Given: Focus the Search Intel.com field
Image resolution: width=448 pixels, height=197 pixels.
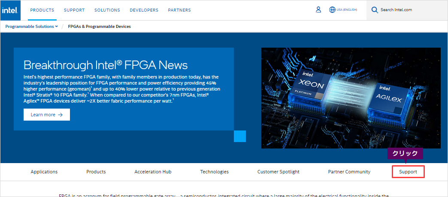Looking at the screenshot, I should pyautogui.click(x=407, y=10).
